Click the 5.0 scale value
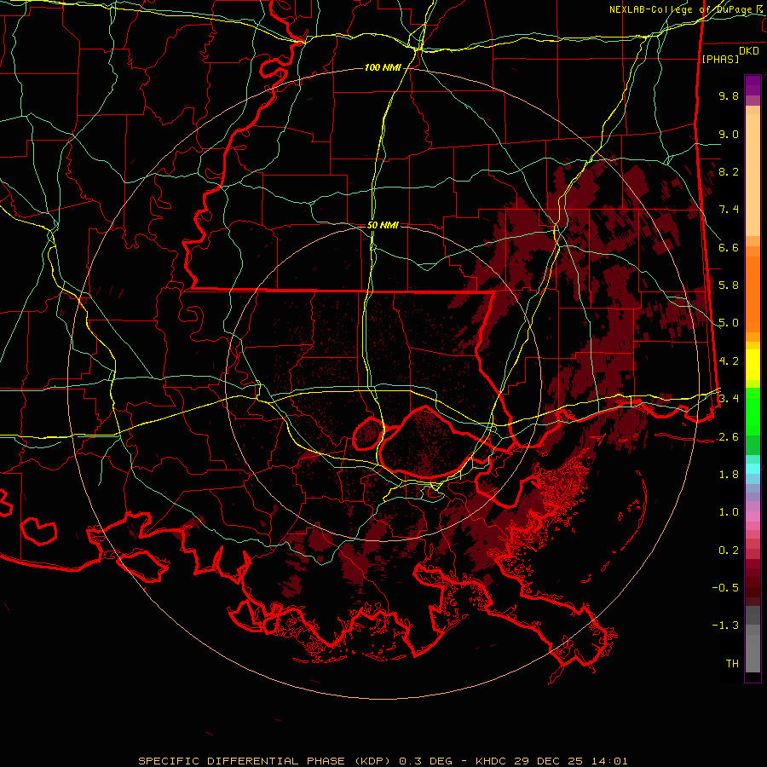Image resolution: width=767 pixels, height=767 pixels. coord(729,323)
